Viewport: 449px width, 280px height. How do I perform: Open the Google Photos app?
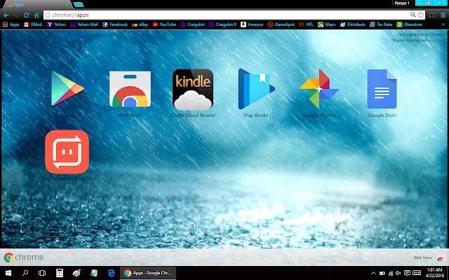(319, 89)
